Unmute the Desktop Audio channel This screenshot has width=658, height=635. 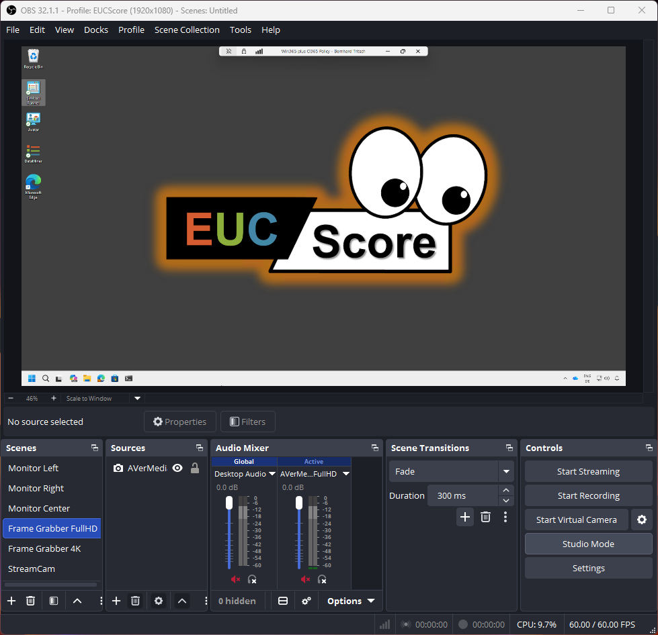pyautogui.click(x=235, y=579)
